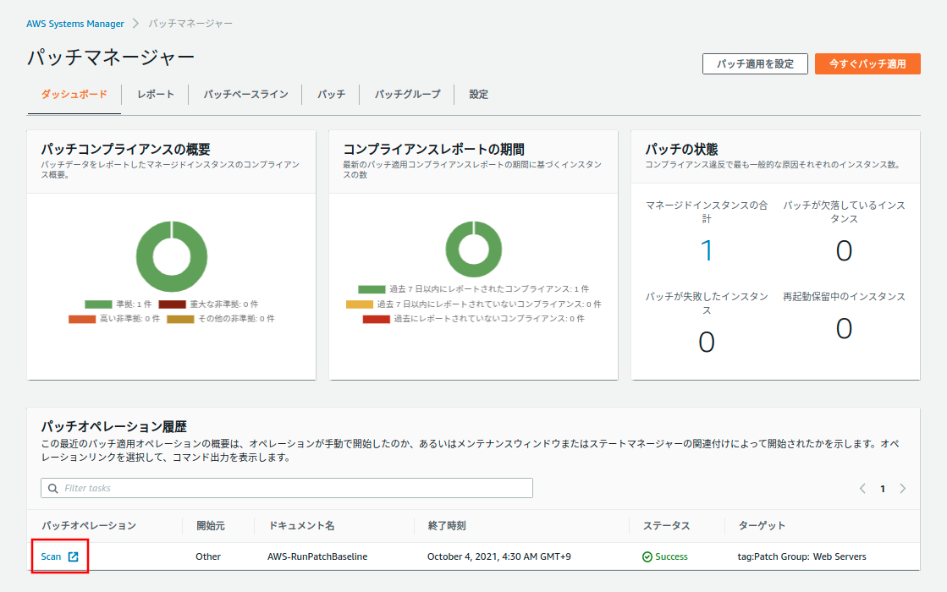Open the レポート tab

(x=156, y=95)
